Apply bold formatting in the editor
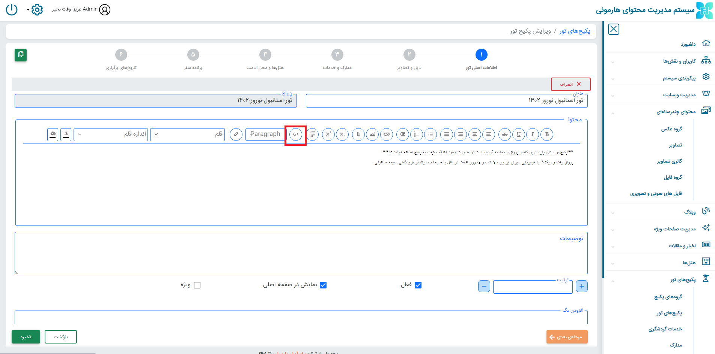 [547, 134]
